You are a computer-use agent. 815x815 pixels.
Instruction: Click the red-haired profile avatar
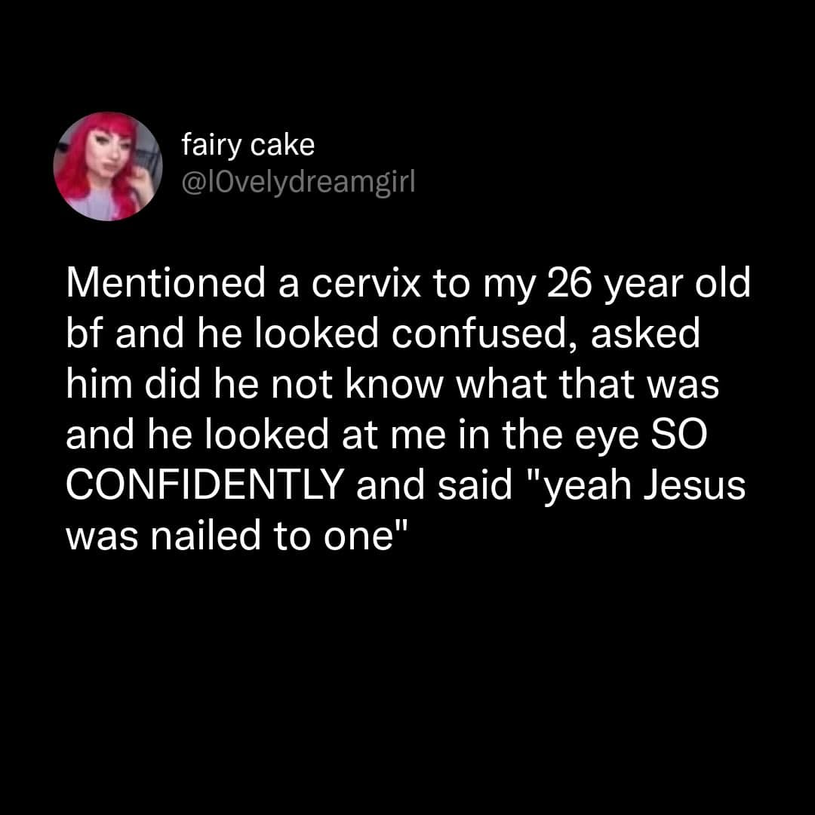pos(108,166)
